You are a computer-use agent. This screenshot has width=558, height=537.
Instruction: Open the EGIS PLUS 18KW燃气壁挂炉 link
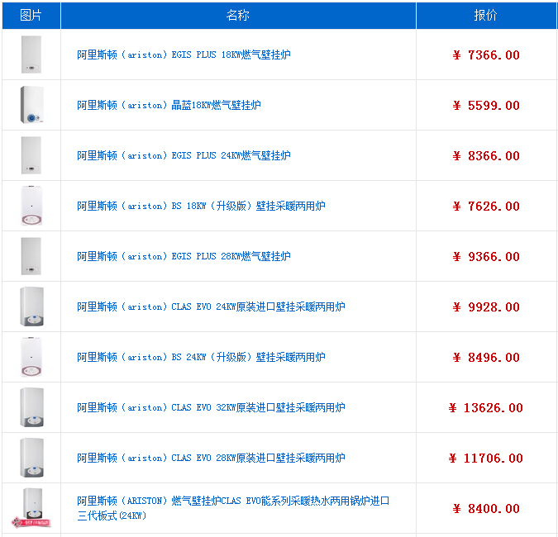coord(184,55)
